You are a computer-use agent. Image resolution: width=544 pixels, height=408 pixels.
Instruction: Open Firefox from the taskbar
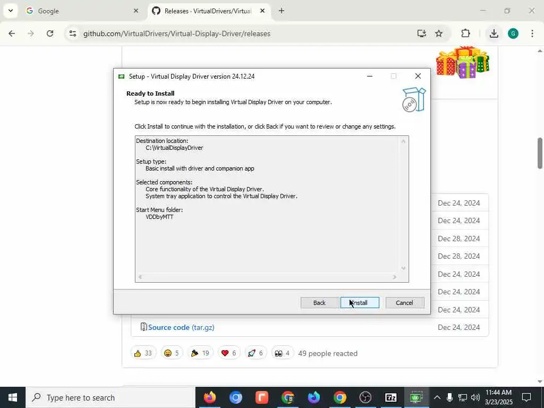210,397
